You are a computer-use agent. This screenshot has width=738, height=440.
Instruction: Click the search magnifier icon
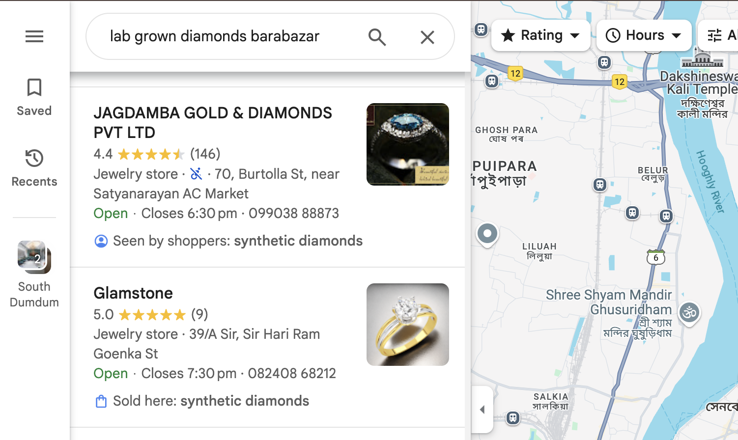coord(377,37)
